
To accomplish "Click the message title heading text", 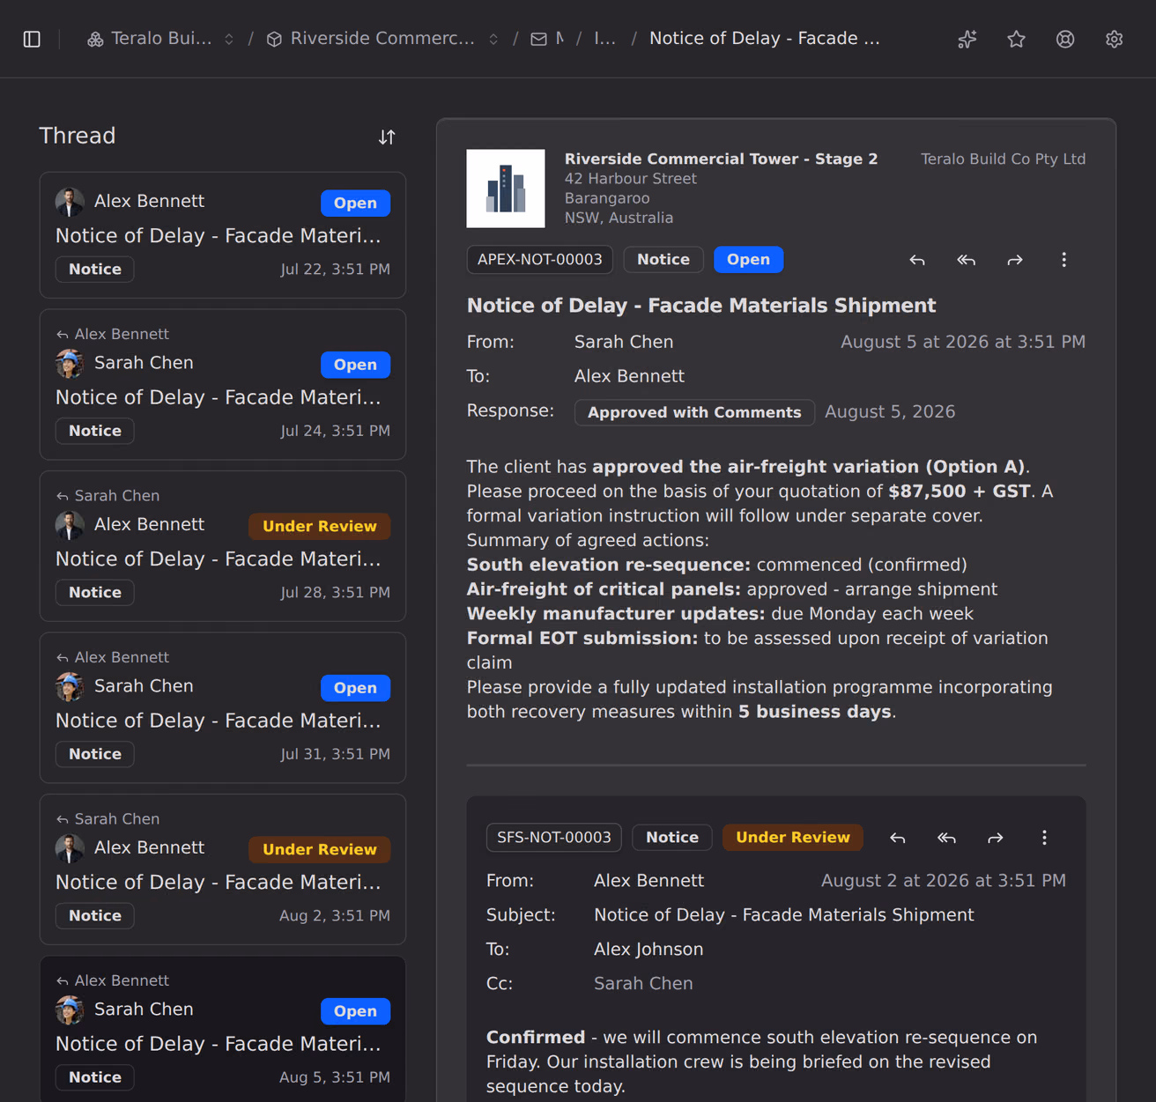I will 701,306.
